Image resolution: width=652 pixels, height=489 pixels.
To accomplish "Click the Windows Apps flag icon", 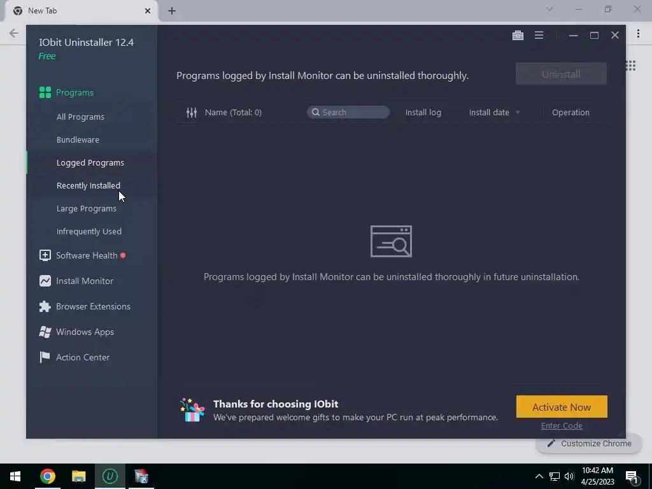I will (45, 332).
